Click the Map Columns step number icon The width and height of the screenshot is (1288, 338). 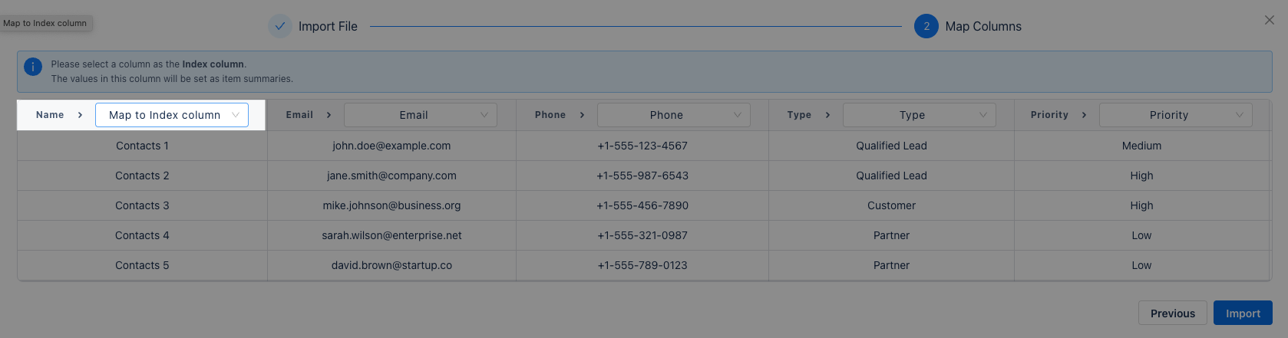(x=926, y=26)
